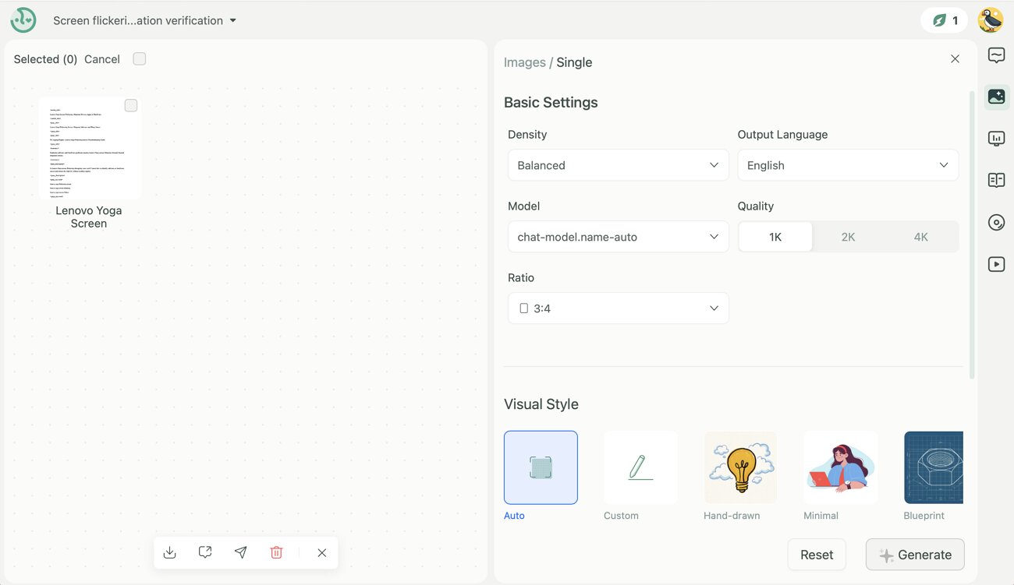Open the audio disc sidebar icon
1014x585 pixels.
click(996, 223)
